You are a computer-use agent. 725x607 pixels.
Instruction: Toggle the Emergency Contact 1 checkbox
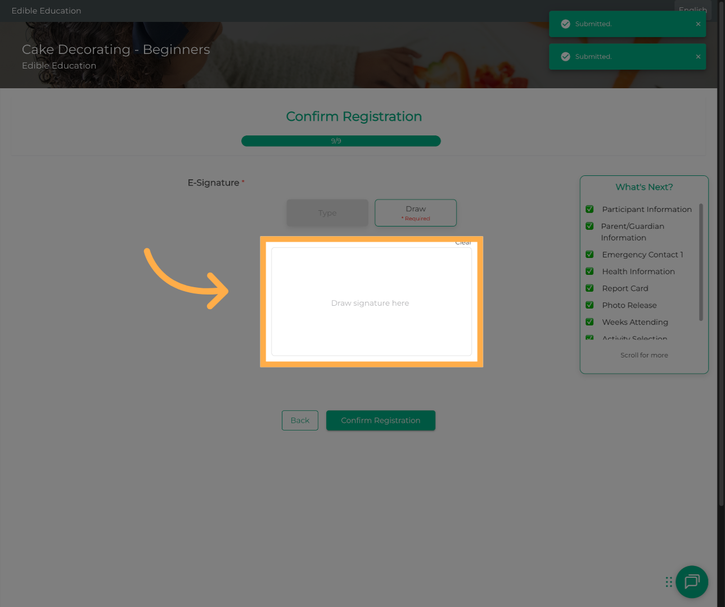point(589,255)
